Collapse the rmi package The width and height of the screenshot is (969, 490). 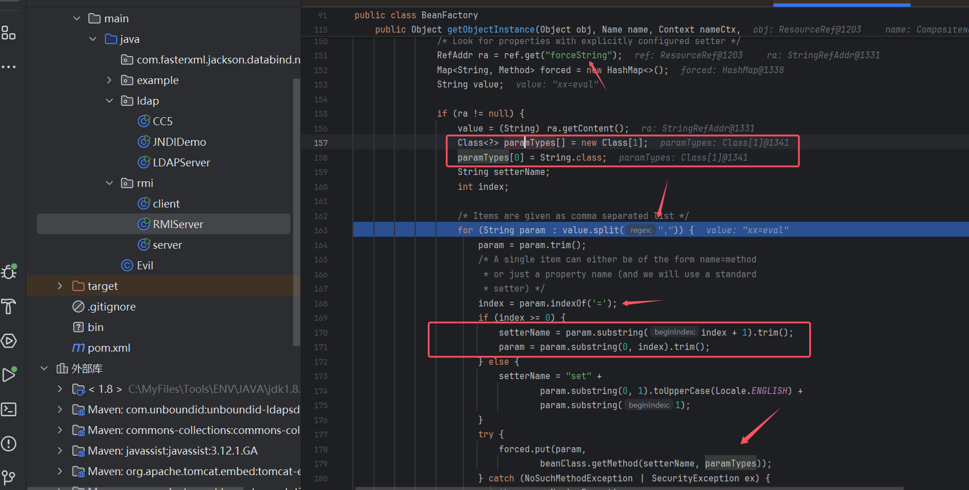coord(109,183)
